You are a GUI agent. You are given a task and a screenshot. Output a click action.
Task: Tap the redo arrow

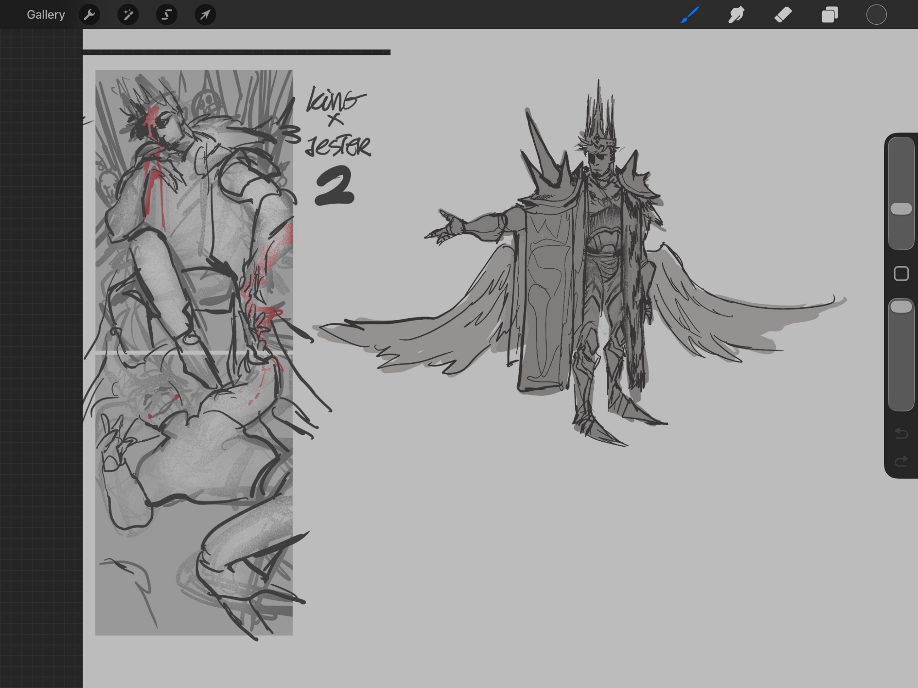click(901, 461)
